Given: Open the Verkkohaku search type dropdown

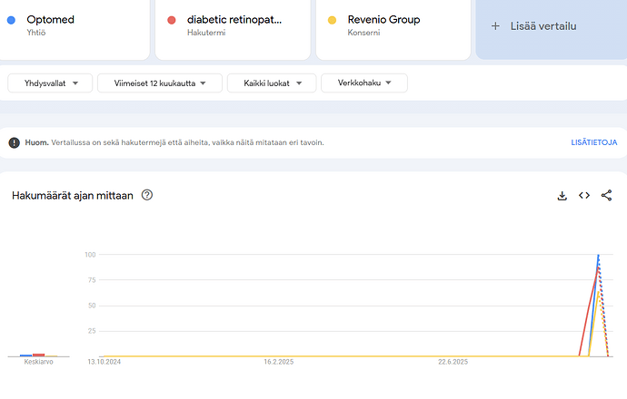Looking at the screenshot, I should click(x=364, y=83).
